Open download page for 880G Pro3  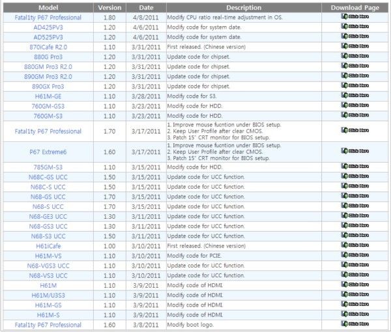pos(355,56)
